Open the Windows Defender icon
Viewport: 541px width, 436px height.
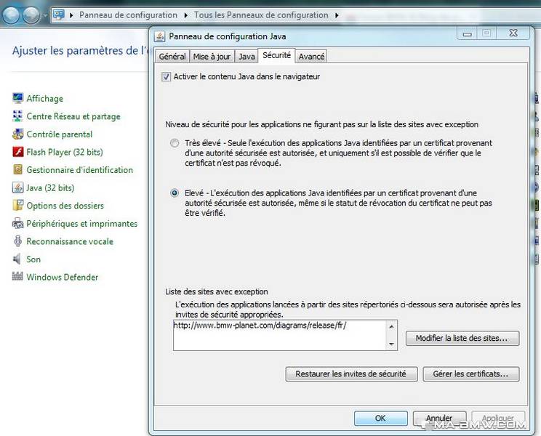17,276
